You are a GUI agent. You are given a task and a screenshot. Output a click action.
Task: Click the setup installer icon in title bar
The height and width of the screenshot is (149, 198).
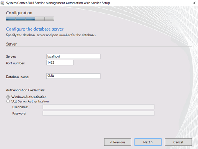(2, 3)
